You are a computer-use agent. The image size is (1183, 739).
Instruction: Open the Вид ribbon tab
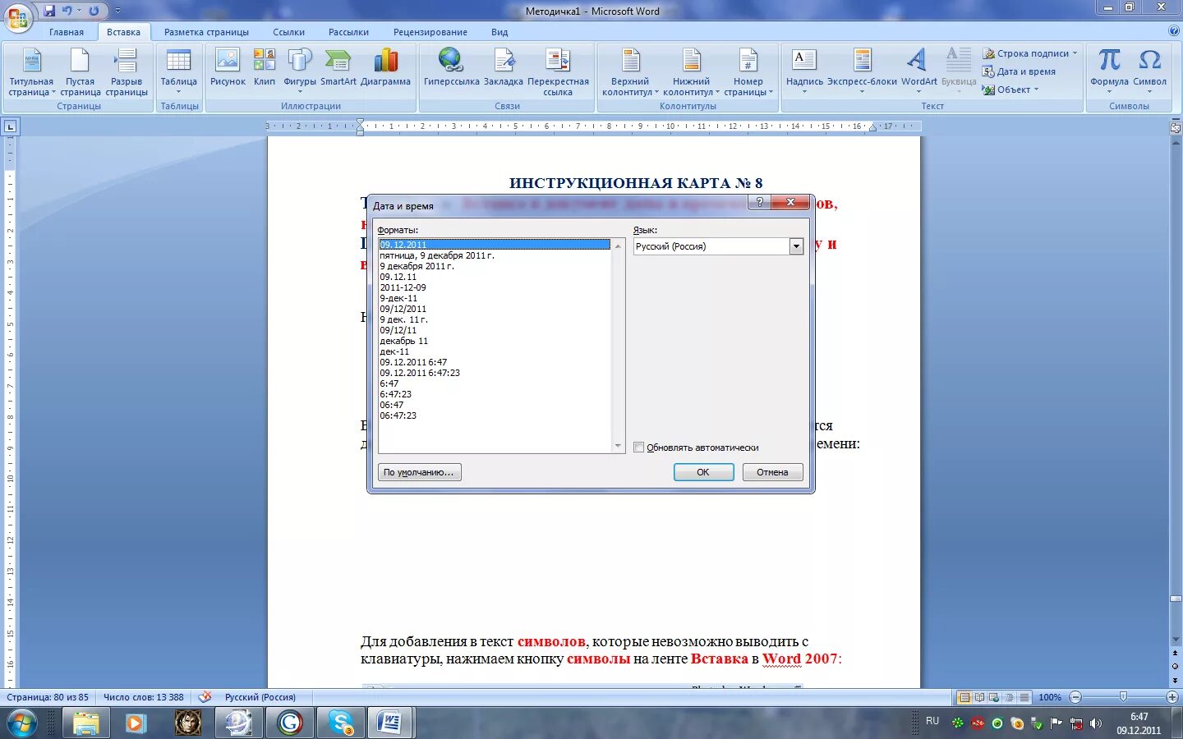click(x=499, y=32)
